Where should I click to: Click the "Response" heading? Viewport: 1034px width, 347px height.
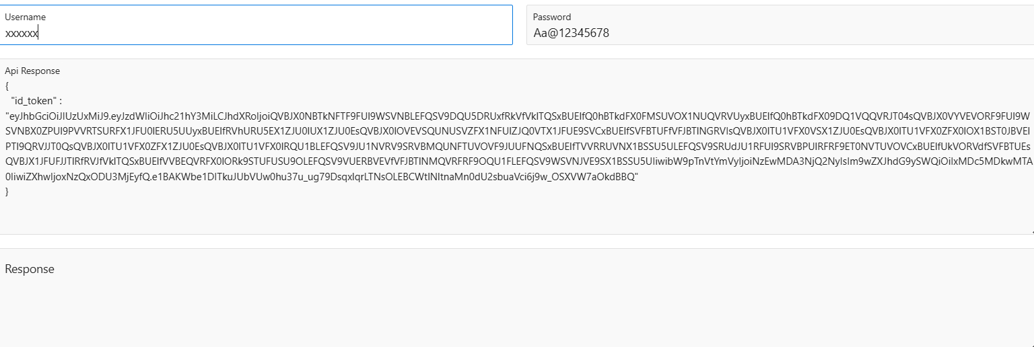click(30, 269)
